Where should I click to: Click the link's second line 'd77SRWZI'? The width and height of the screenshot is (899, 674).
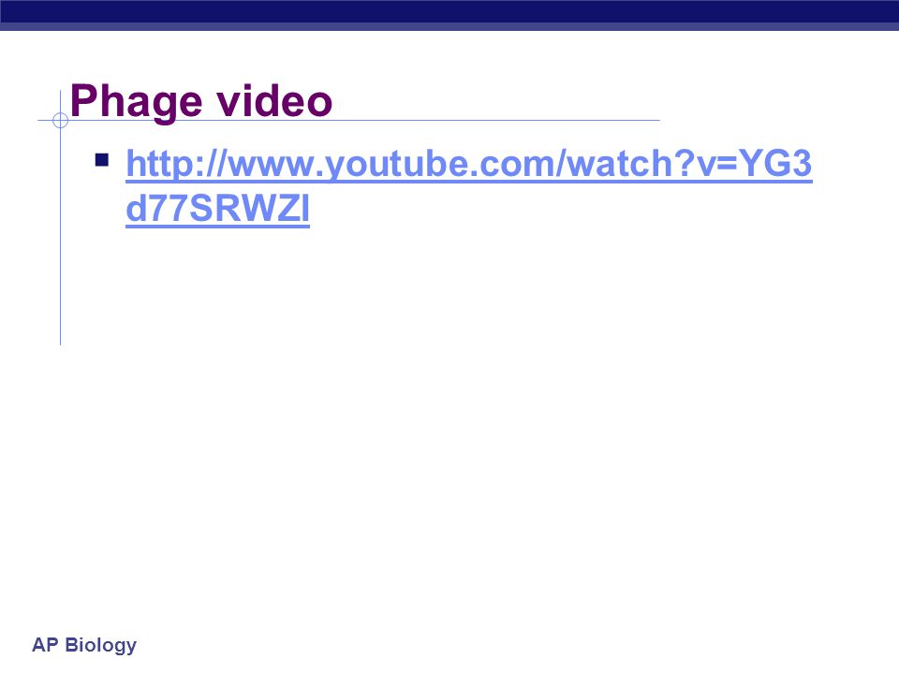[x=217, y=208]
